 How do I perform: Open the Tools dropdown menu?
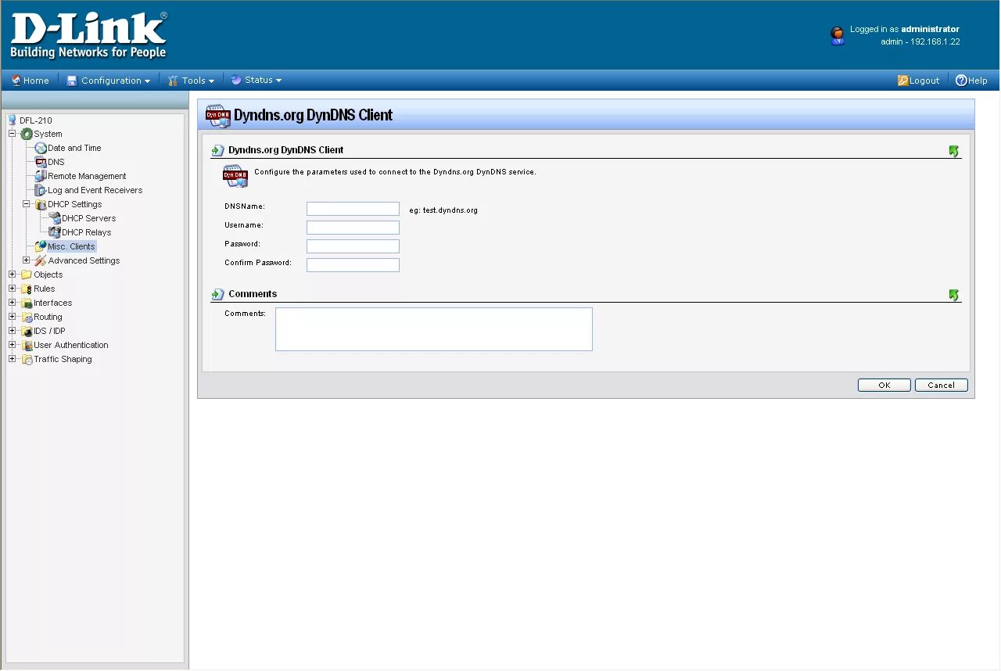tap(191, 81)
